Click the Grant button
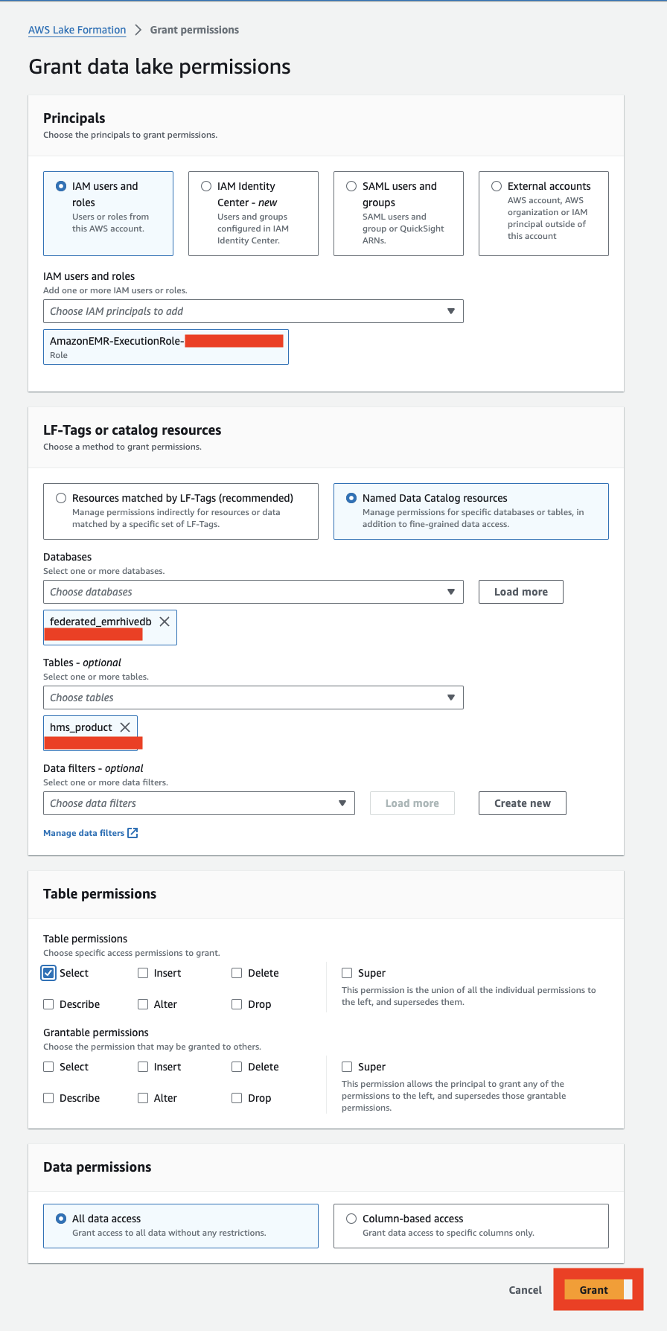This screenshot has width=667, height=1331. [x=594, y=1290]
